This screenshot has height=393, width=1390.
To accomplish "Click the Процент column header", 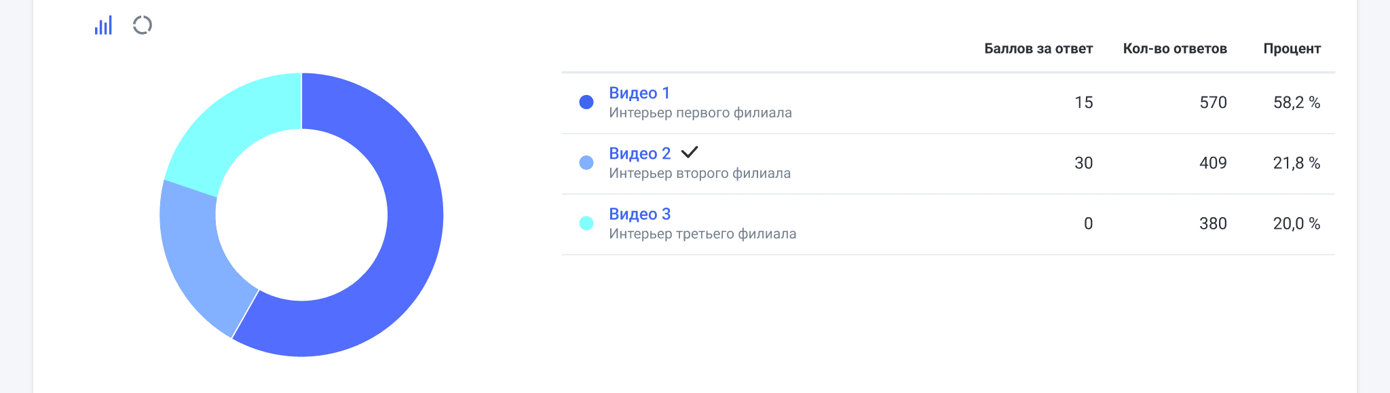I will point(1292,49).
